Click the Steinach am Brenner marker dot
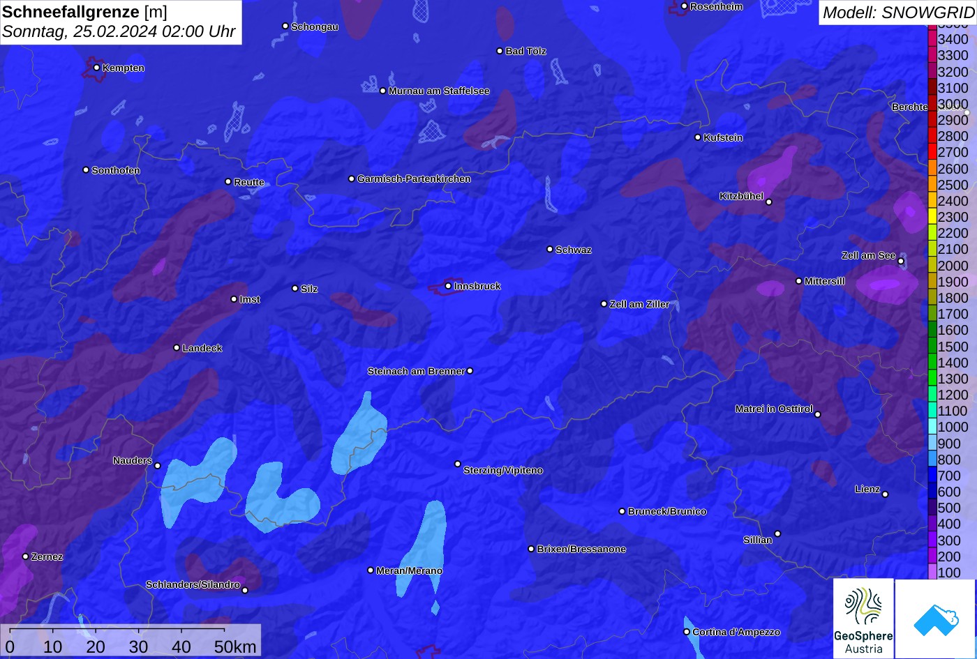 pyautogui.click(x=470, y=371)
